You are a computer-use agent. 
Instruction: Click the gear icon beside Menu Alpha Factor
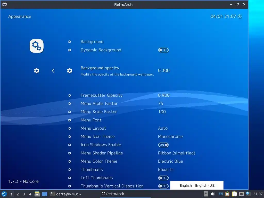click(70, 104)
